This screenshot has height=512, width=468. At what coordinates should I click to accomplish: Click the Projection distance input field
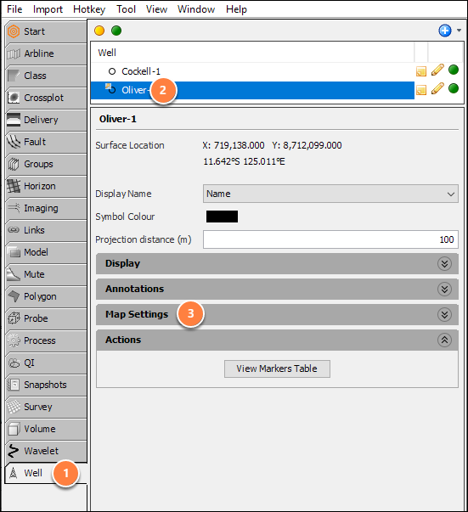tap(330, 239)
